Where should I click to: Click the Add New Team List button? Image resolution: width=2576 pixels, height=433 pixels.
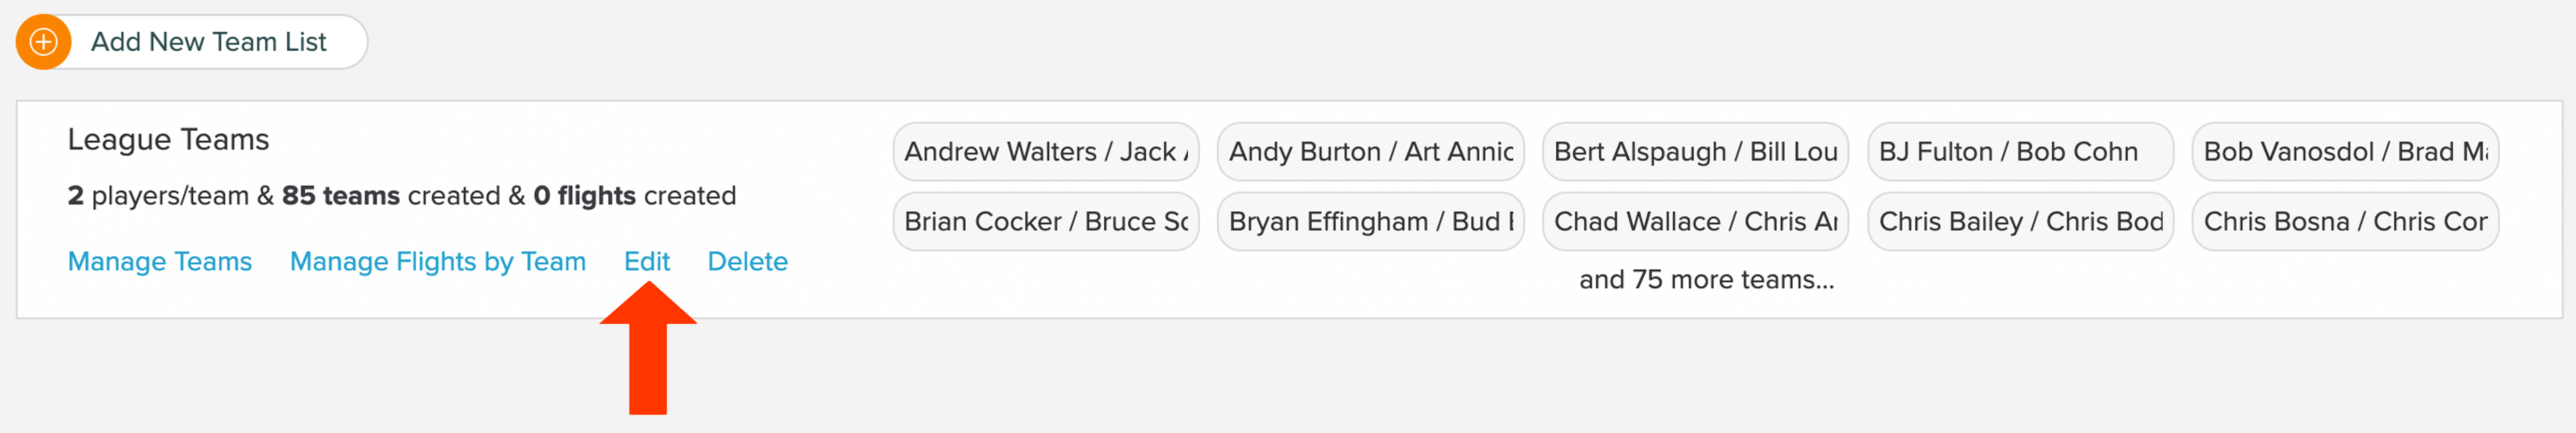point(192,42)
